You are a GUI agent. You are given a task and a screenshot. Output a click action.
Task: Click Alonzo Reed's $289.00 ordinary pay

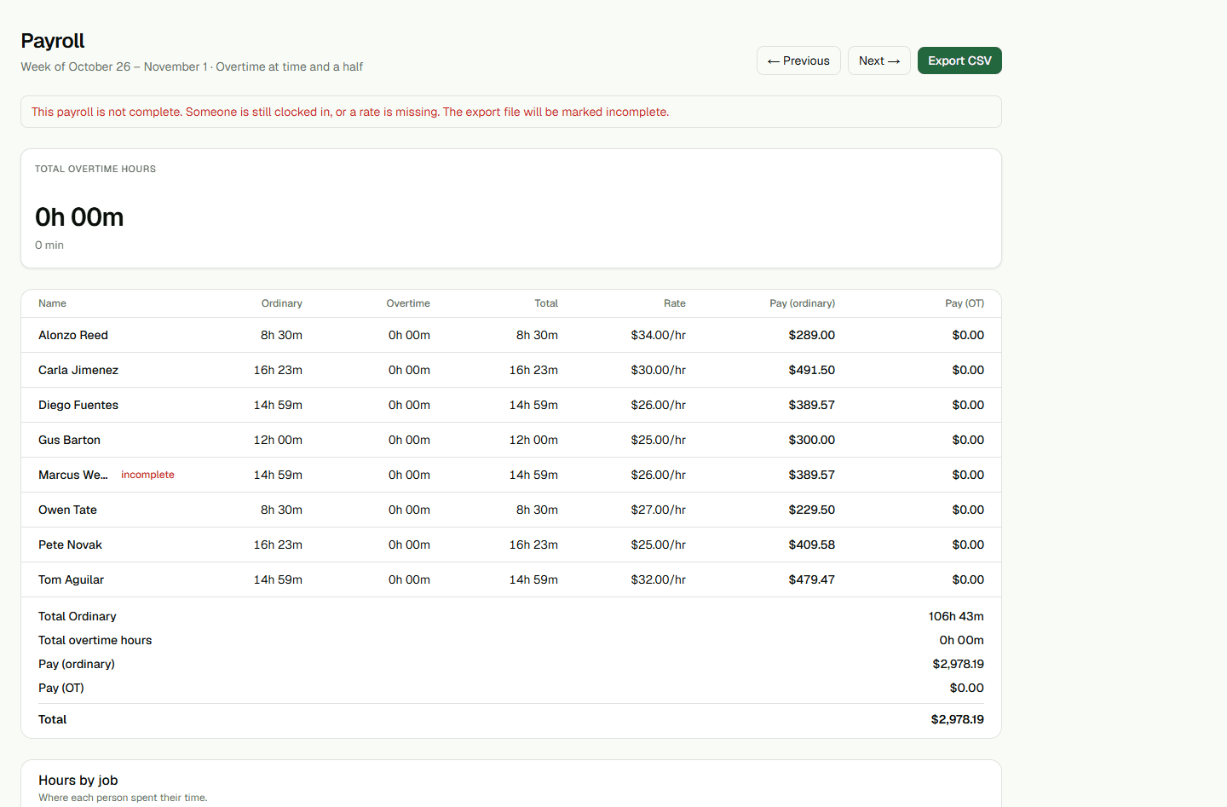tap(811, 335)
